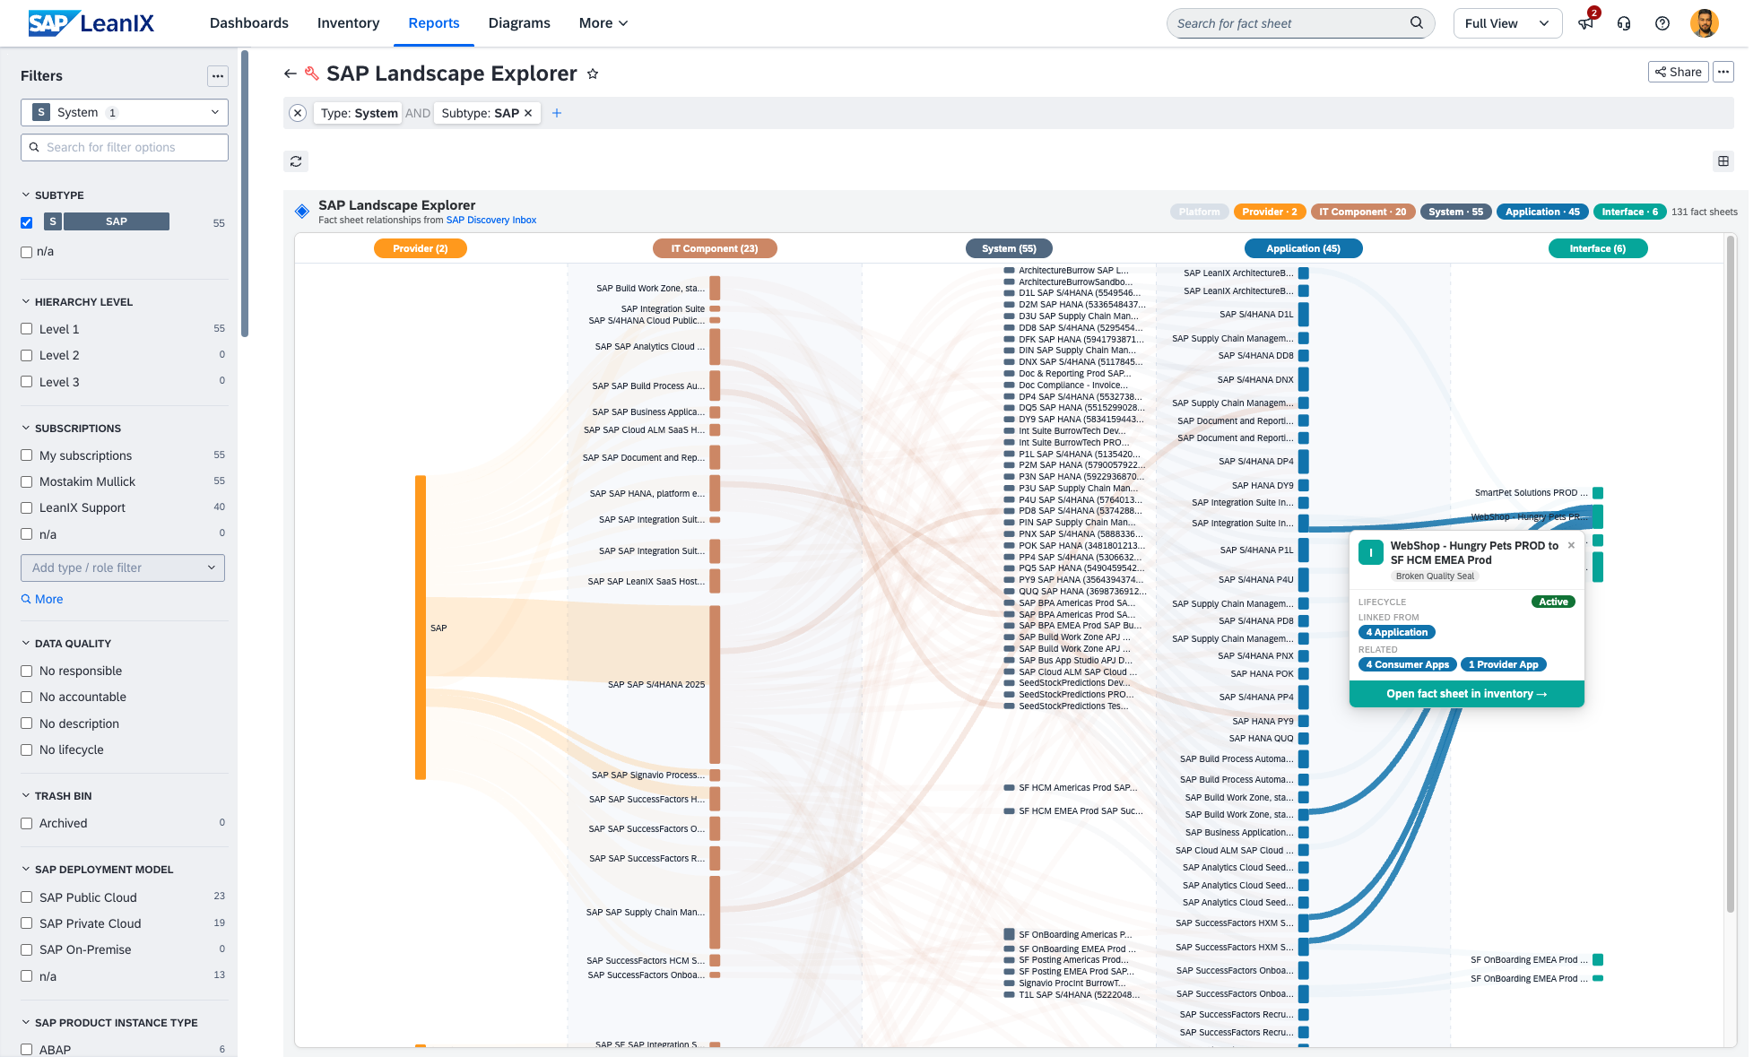Open the Filters panel more options button
Viewport: 1762px width, 1057px height.
click(x=218, y=76)
